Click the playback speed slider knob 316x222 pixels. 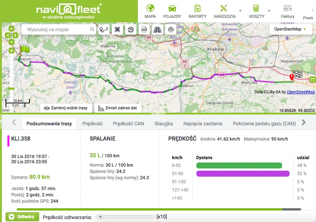pos(100,216)
